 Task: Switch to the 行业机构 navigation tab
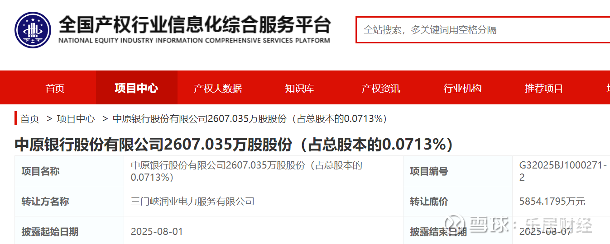click(462, 88)
